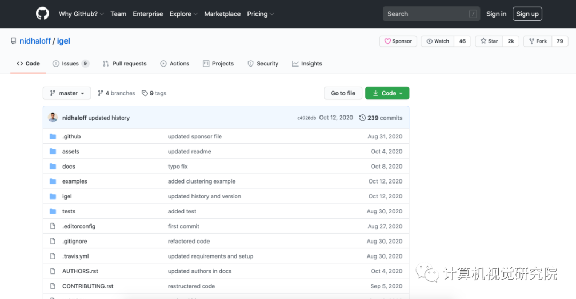Click the Sign up button
576x299 pixels.
pos(527,14)
